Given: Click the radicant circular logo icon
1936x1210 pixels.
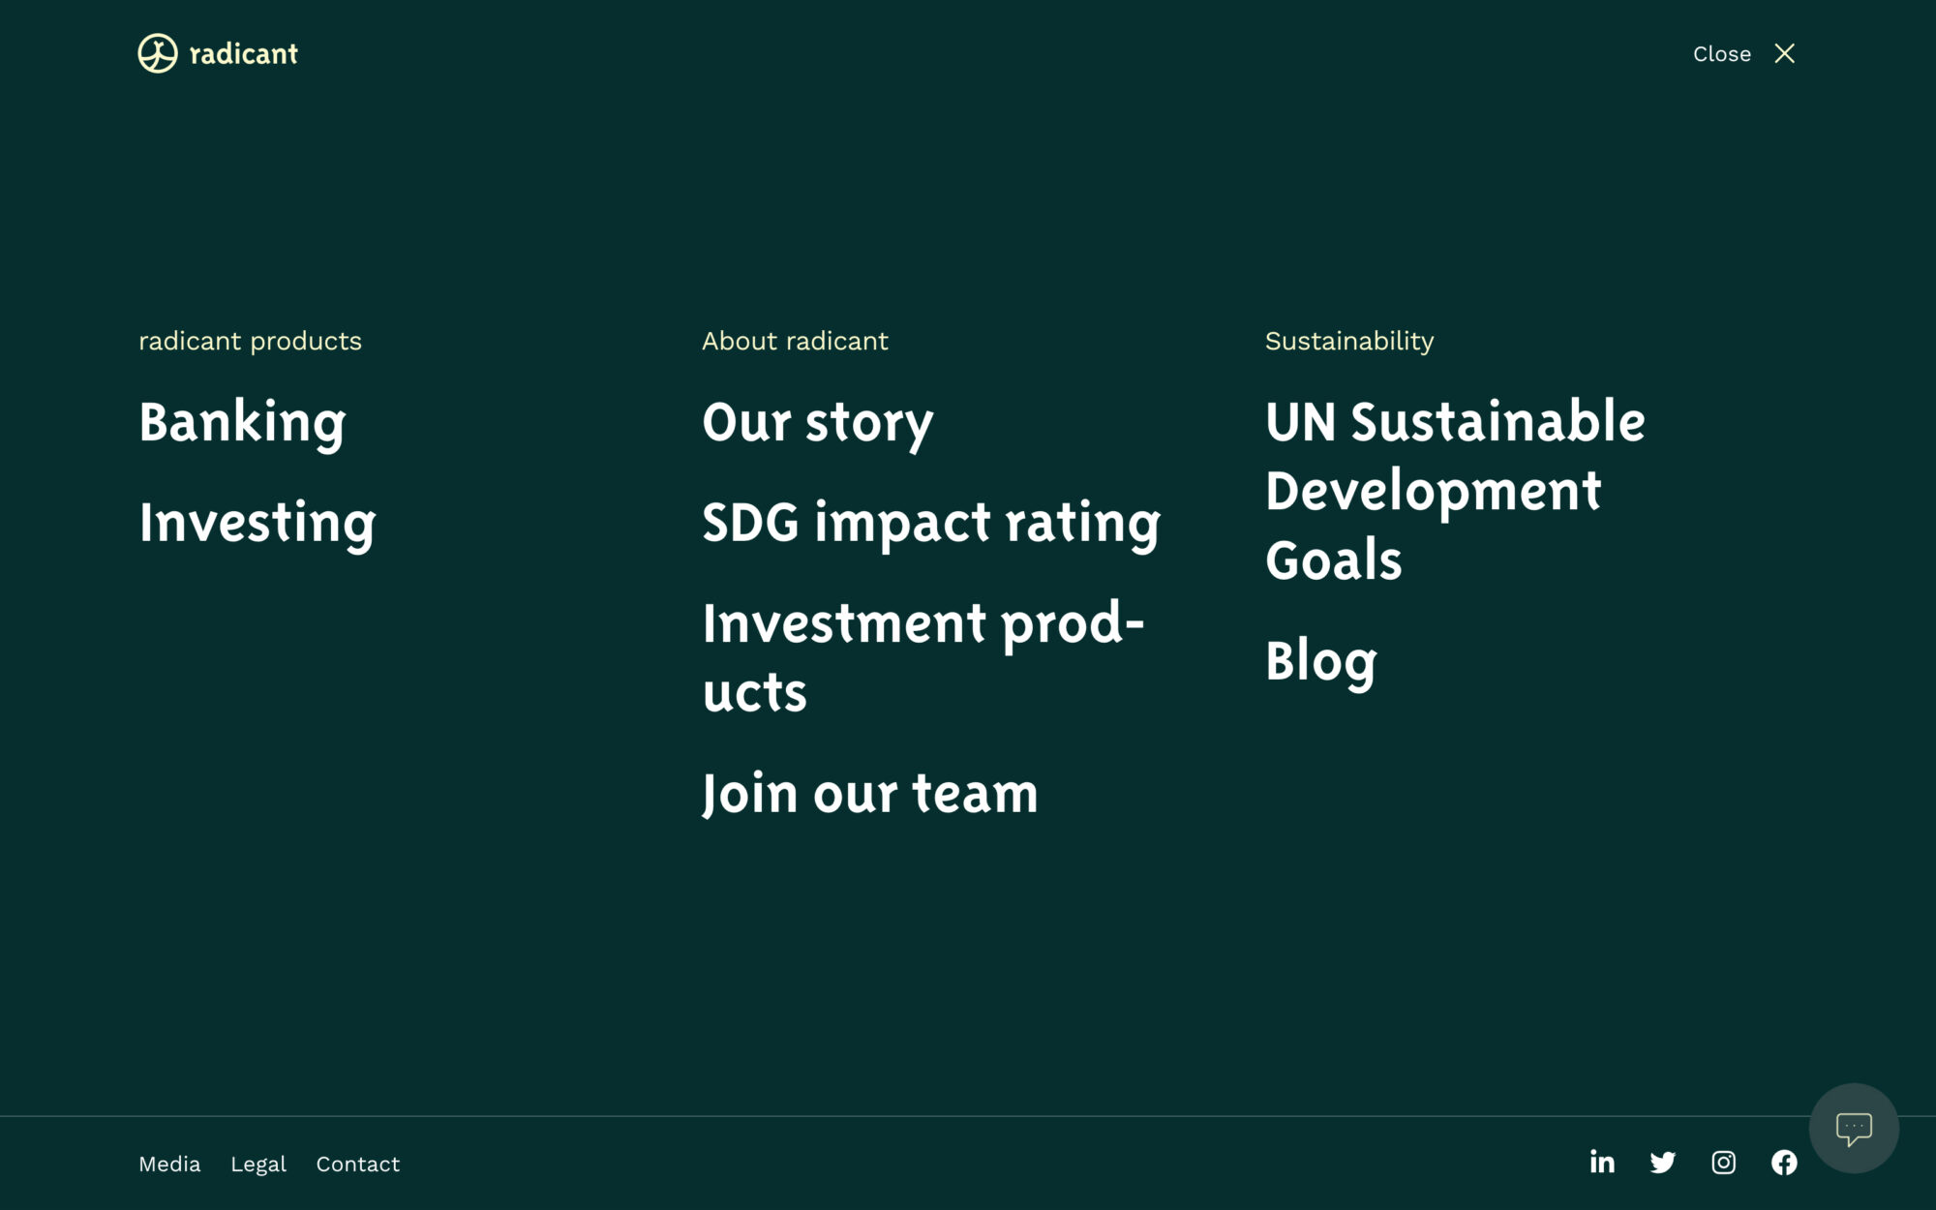Looking at the screenshot, I should (x=158, y=53).
